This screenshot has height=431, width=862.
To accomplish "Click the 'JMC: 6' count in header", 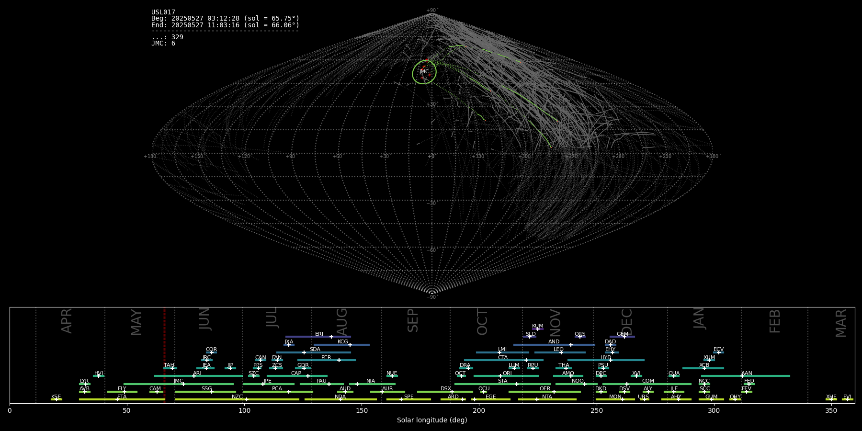I will point(163,43).
